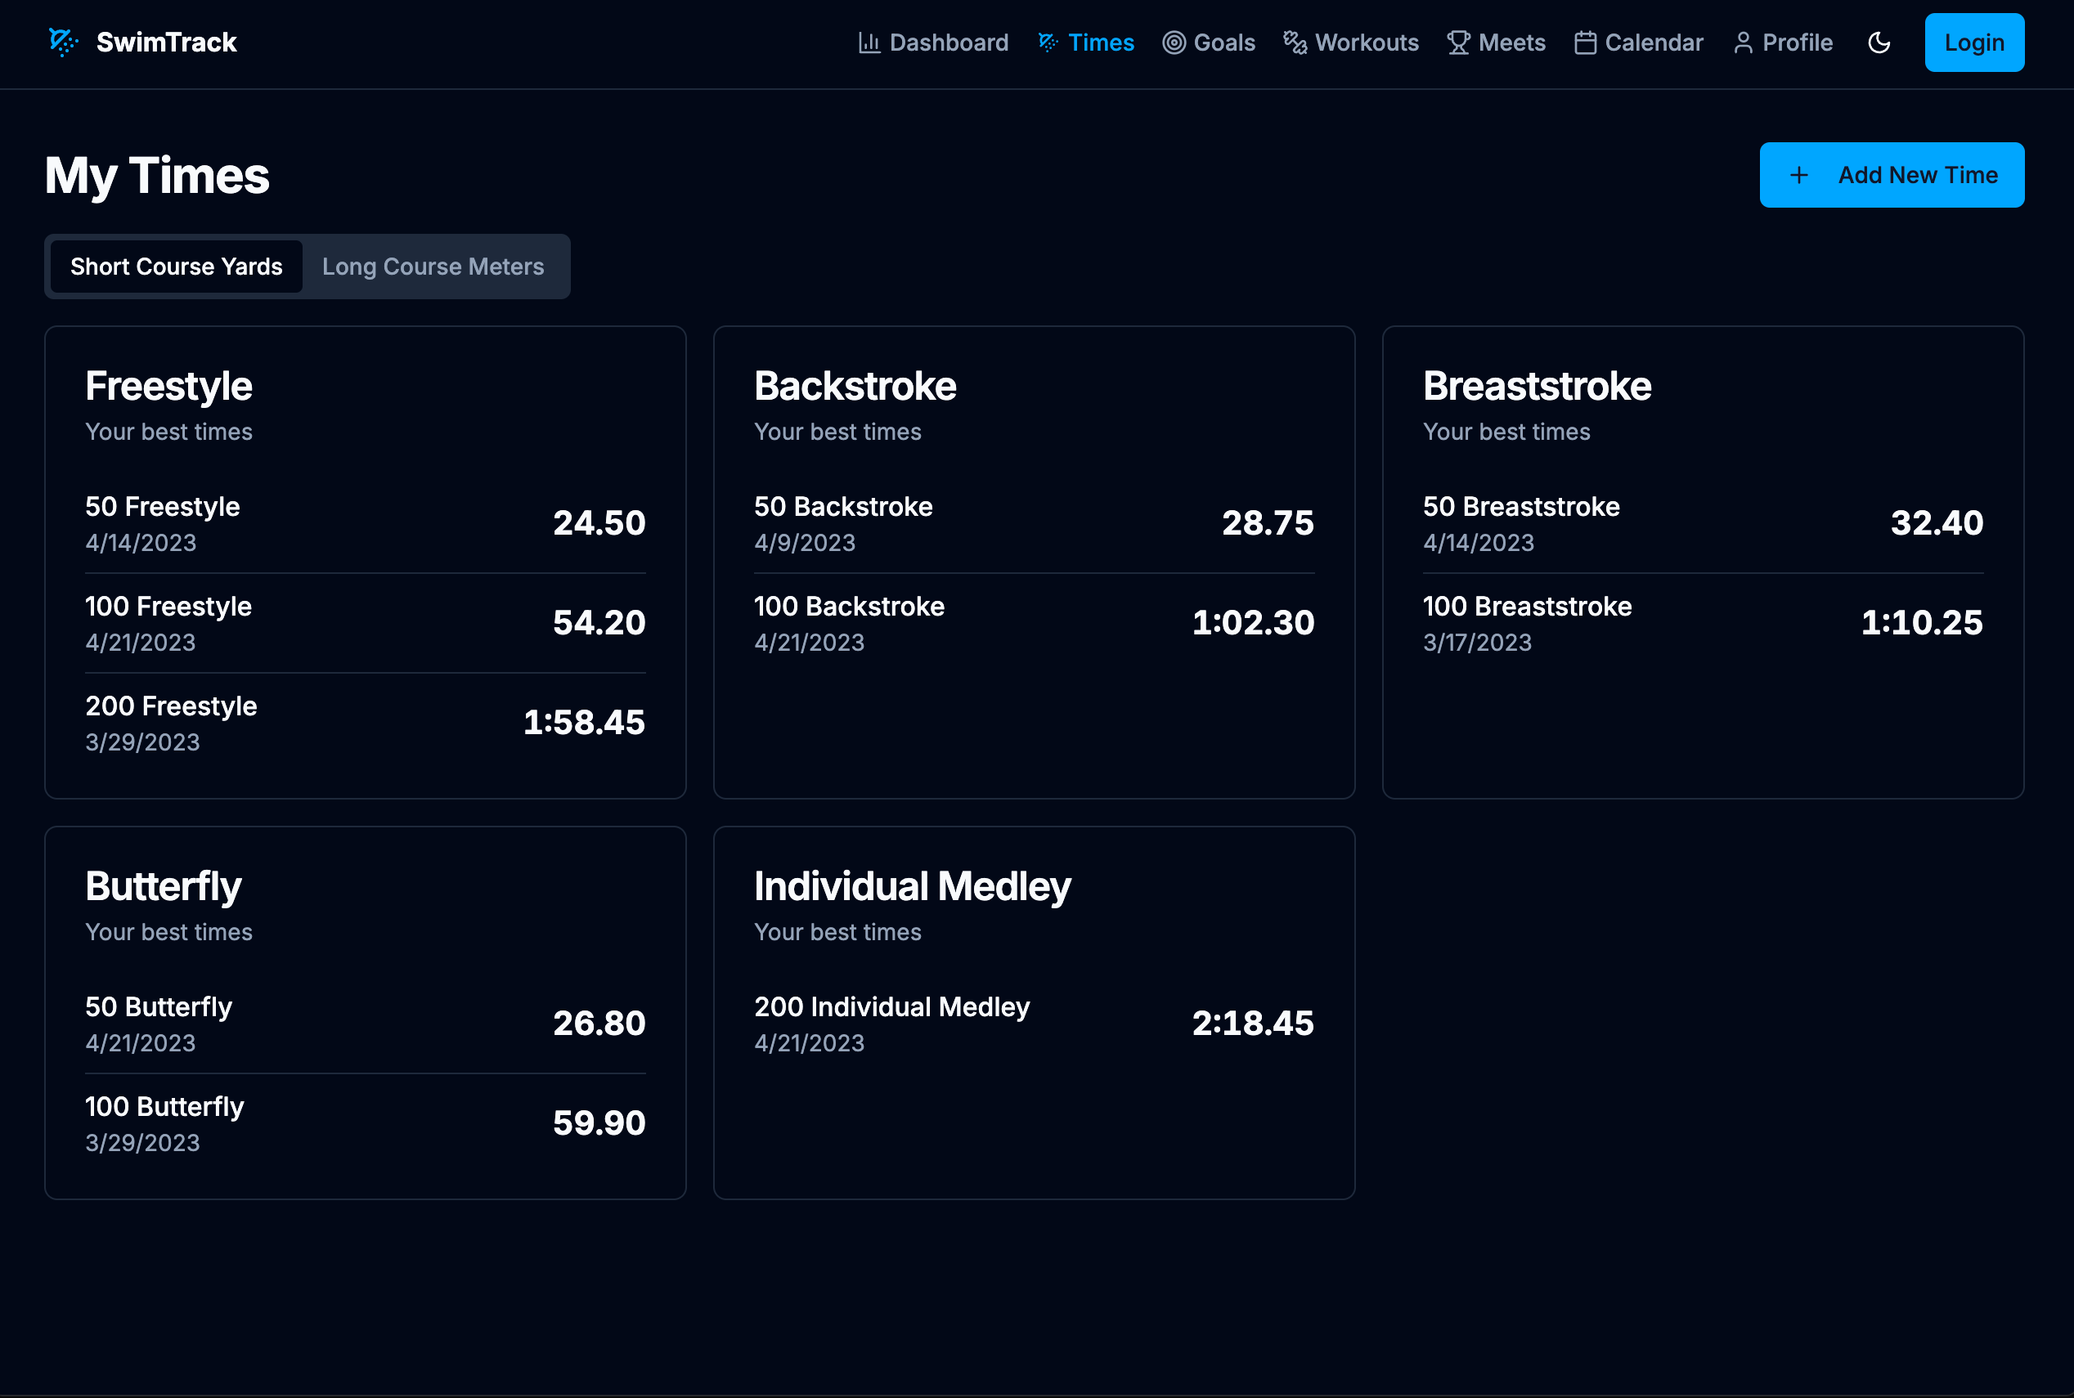The image size is (2074, 1398).
Task: Select the 200 Individual Medley entry
Action: pyautogui.click(x=1035, y=1024)
